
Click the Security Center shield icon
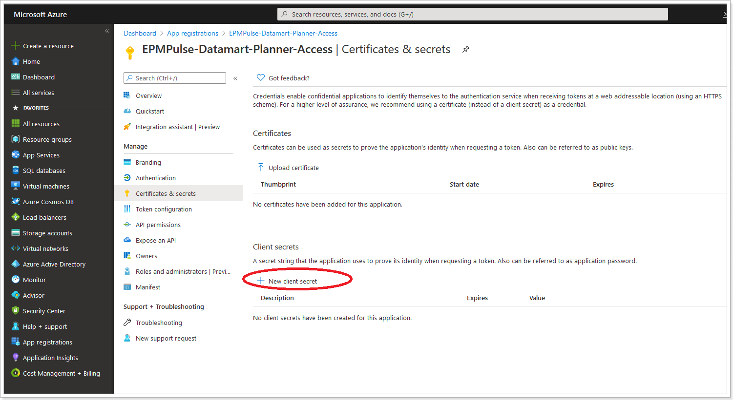(x=15, y=311)
